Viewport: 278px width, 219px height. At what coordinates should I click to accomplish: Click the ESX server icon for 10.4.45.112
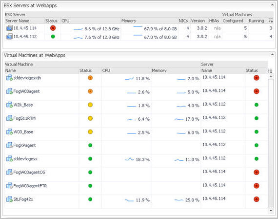(x=9, y=37)
